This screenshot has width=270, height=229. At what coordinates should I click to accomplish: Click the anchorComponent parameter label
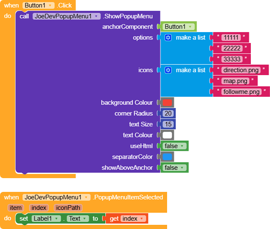pyautogui.click(x=127, y=27)
